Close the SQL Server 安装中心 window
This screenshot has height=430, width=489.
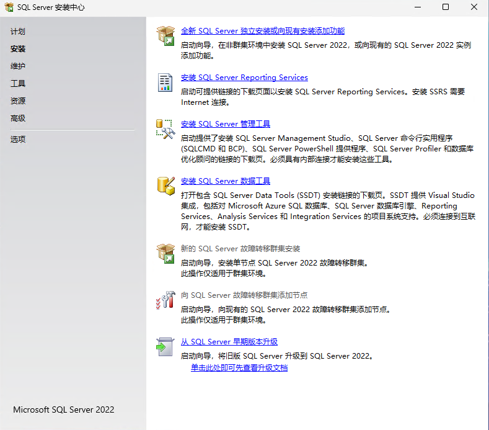click(x=474, y=7)
